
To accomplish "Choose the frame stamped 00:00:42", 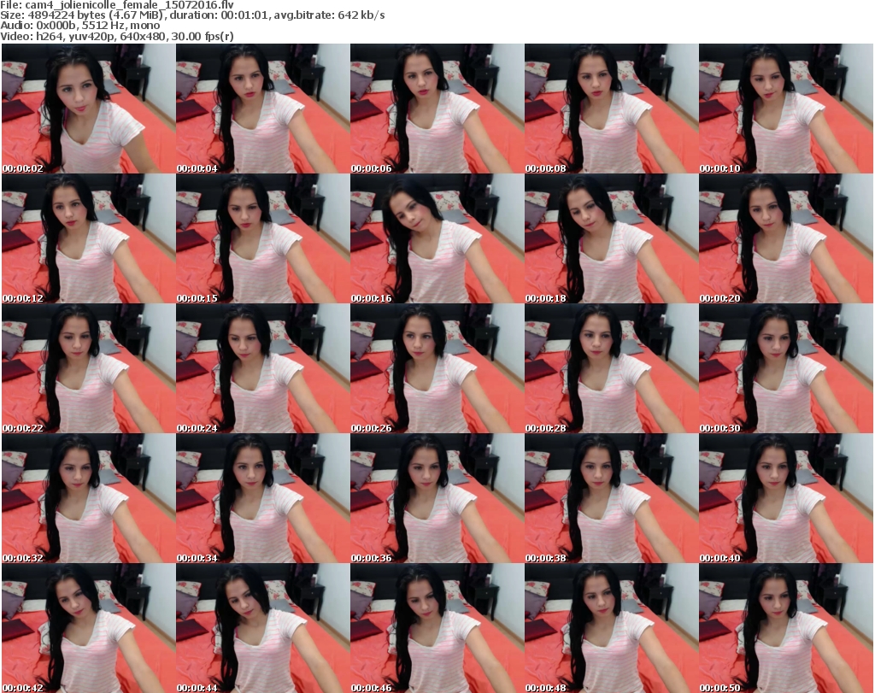I will pyautogui.click(x=89, y=628).
